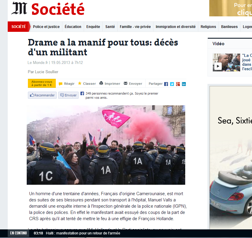This screenshot has width=252, height=238.
Task: Click the Facebook Envoyer button
Action: 68,95
